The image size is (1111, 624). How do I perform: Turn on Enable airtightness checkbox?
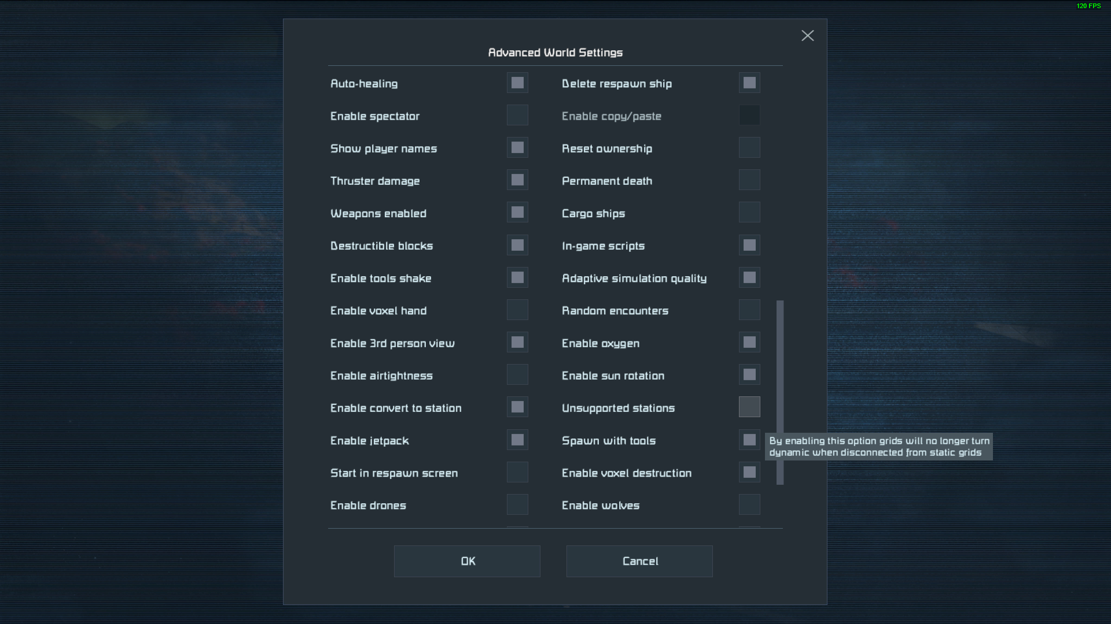pos(517,375)
